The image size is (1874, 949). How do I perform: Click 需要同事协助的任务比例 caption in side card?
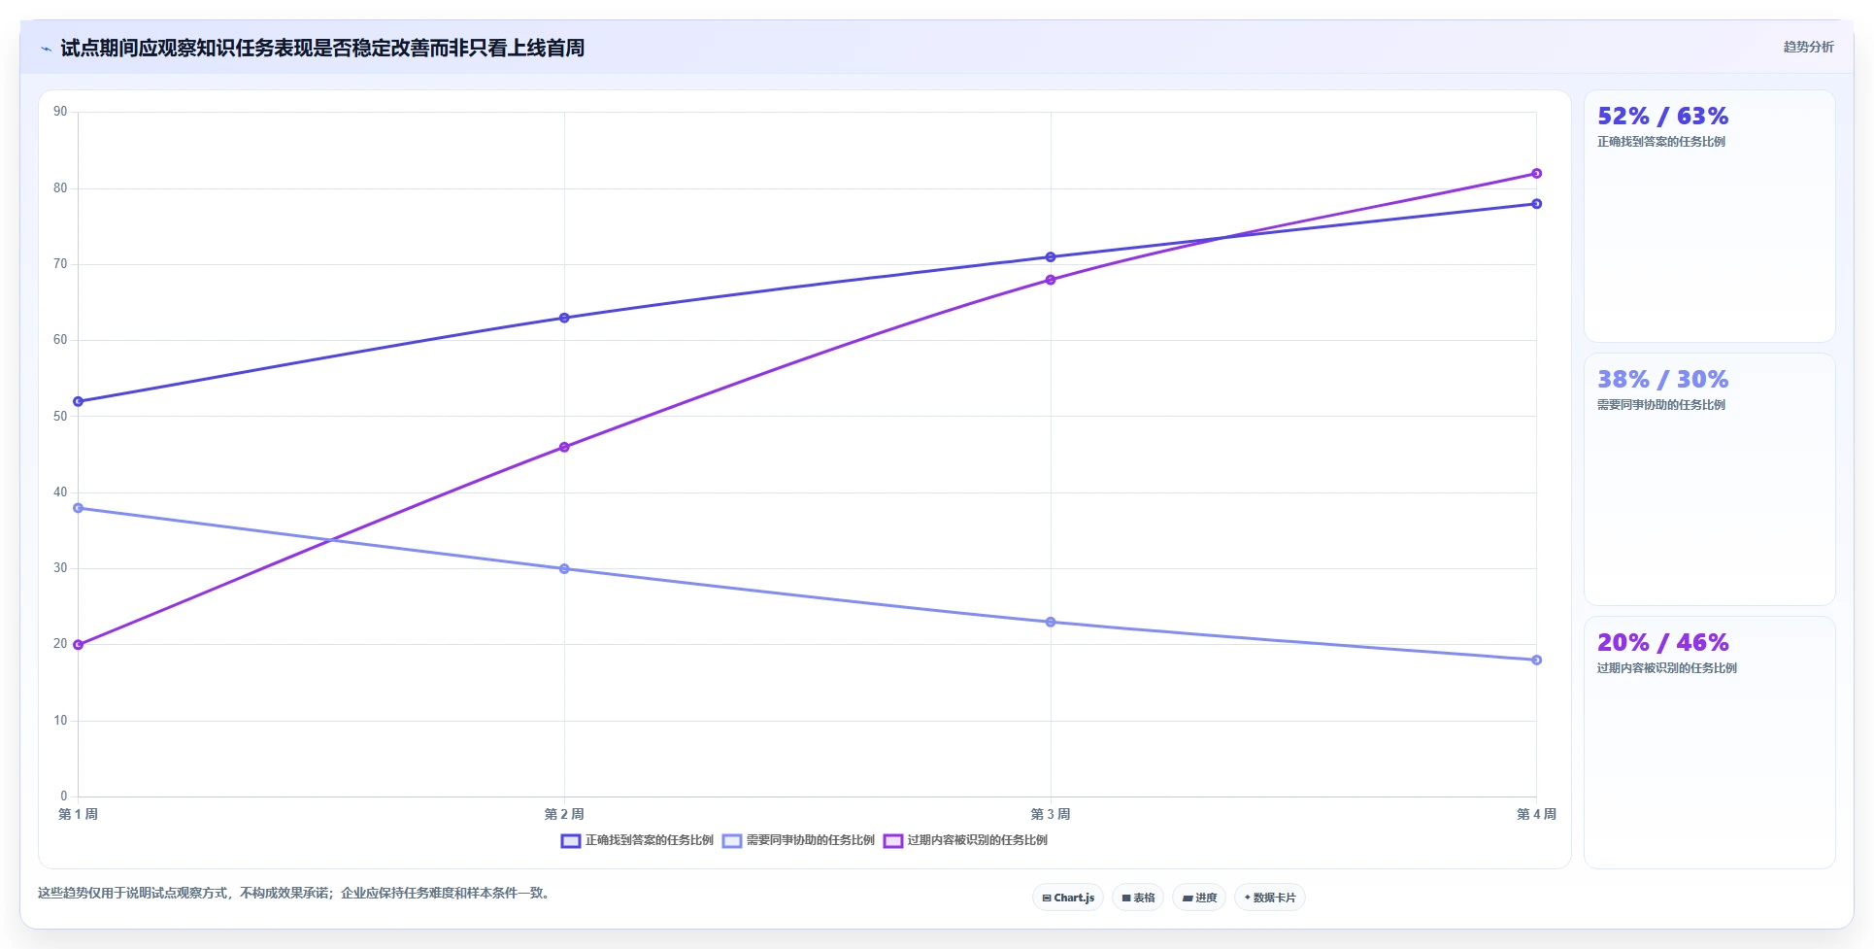(x=1661, y=405)
